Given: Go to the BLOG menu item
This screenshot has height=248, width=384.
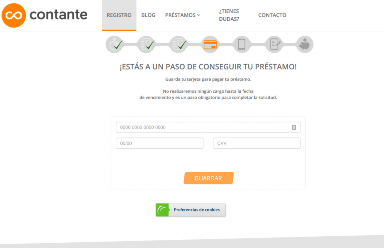Looking at the screenshot, I should (148, 15).
